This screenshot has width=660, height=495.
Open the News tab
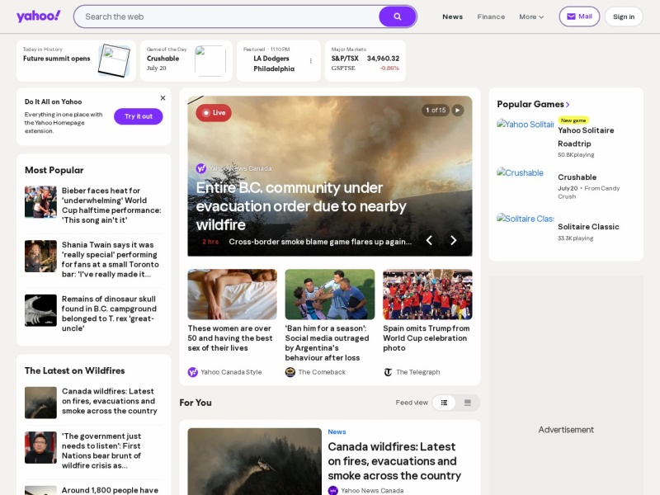(452, 16)
